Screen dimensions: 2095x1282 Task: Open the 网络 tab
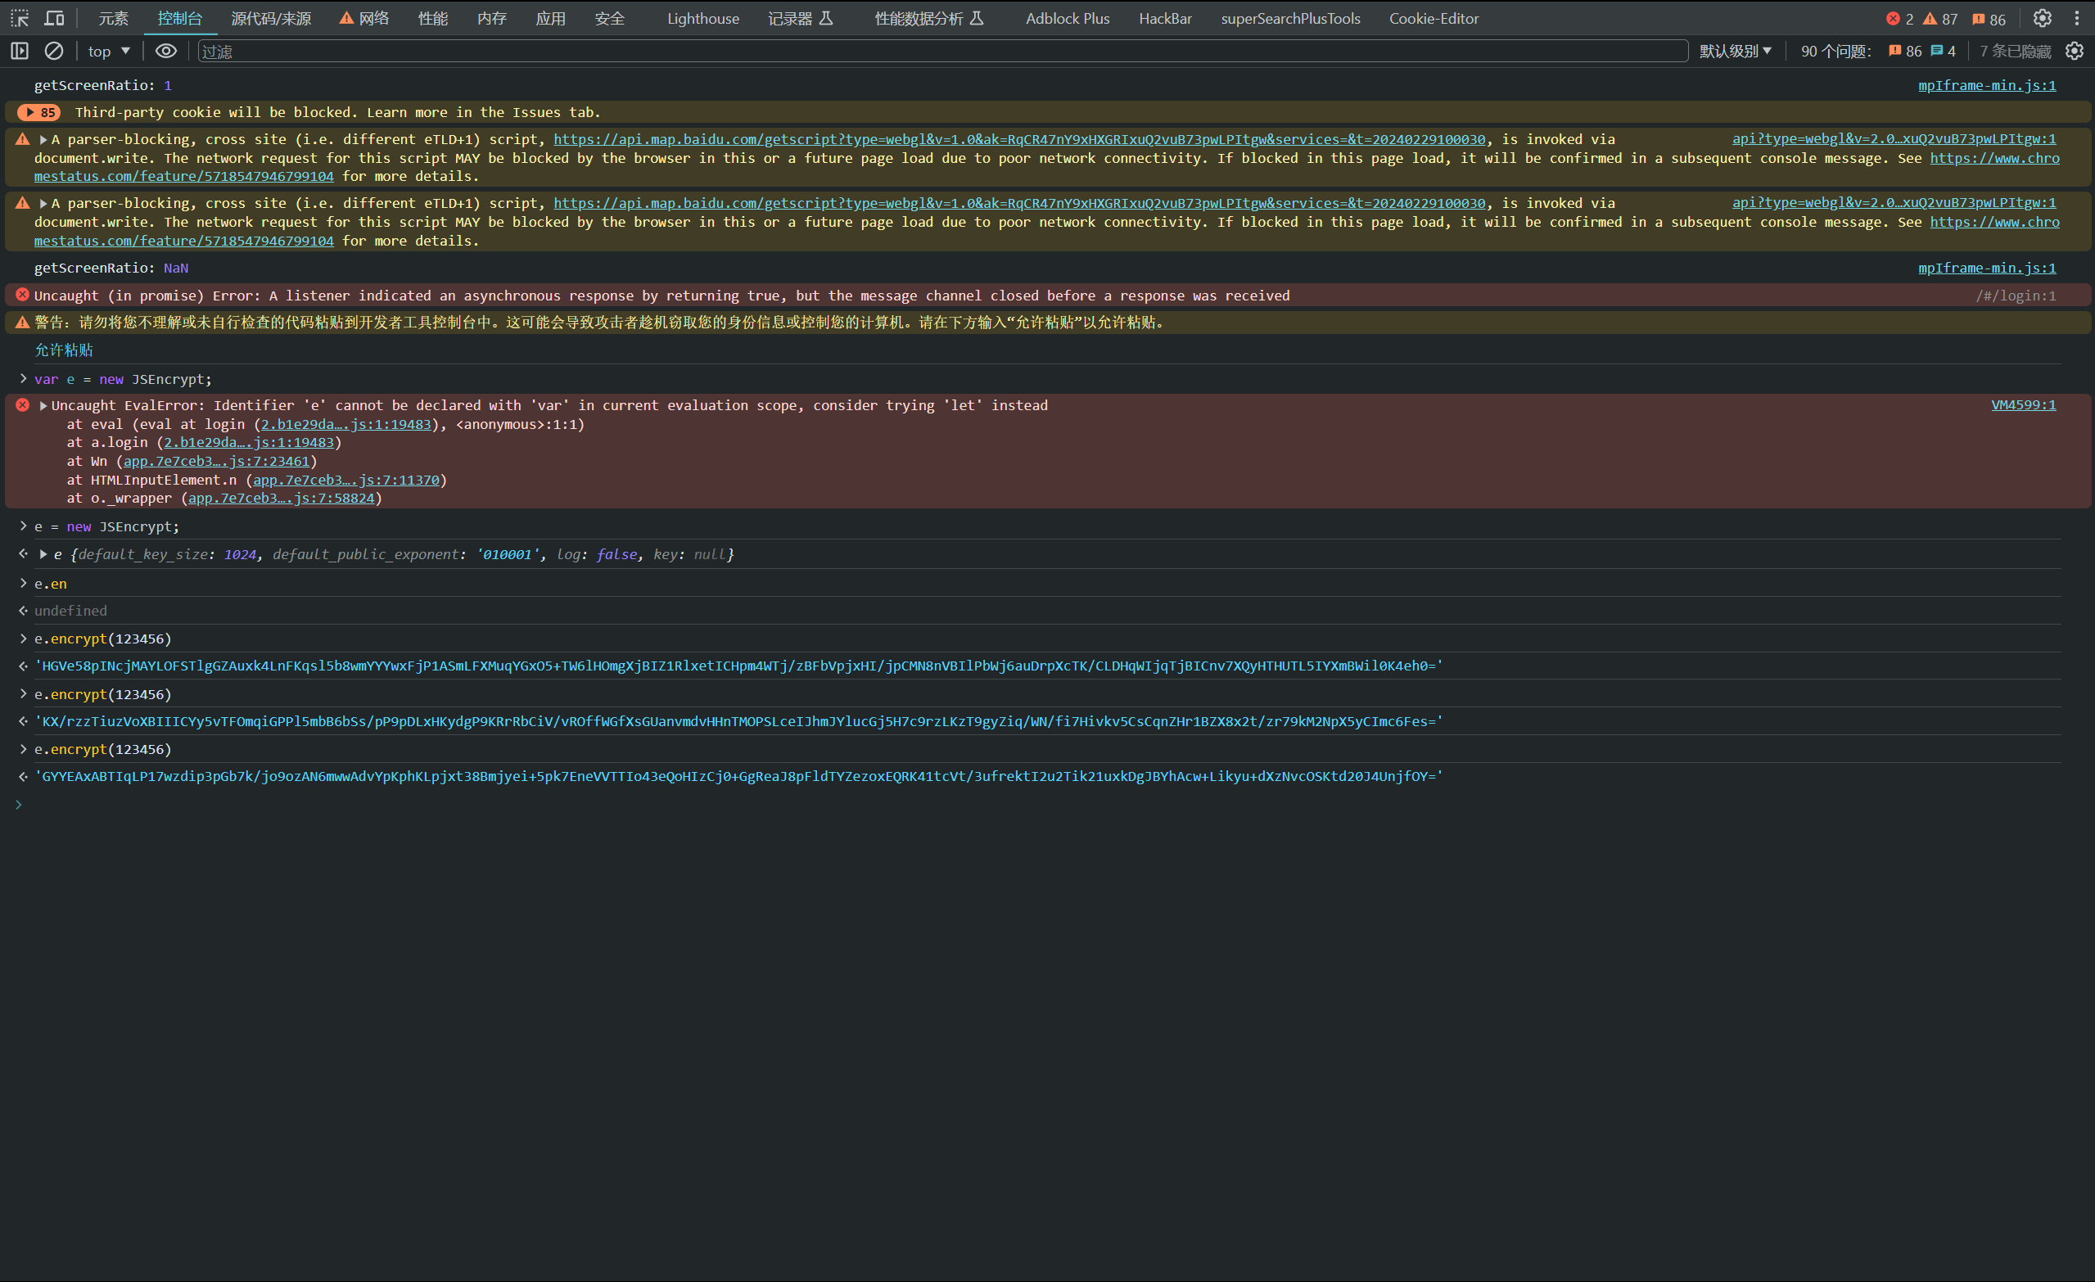pyautogui.click(x=364, y=18)
